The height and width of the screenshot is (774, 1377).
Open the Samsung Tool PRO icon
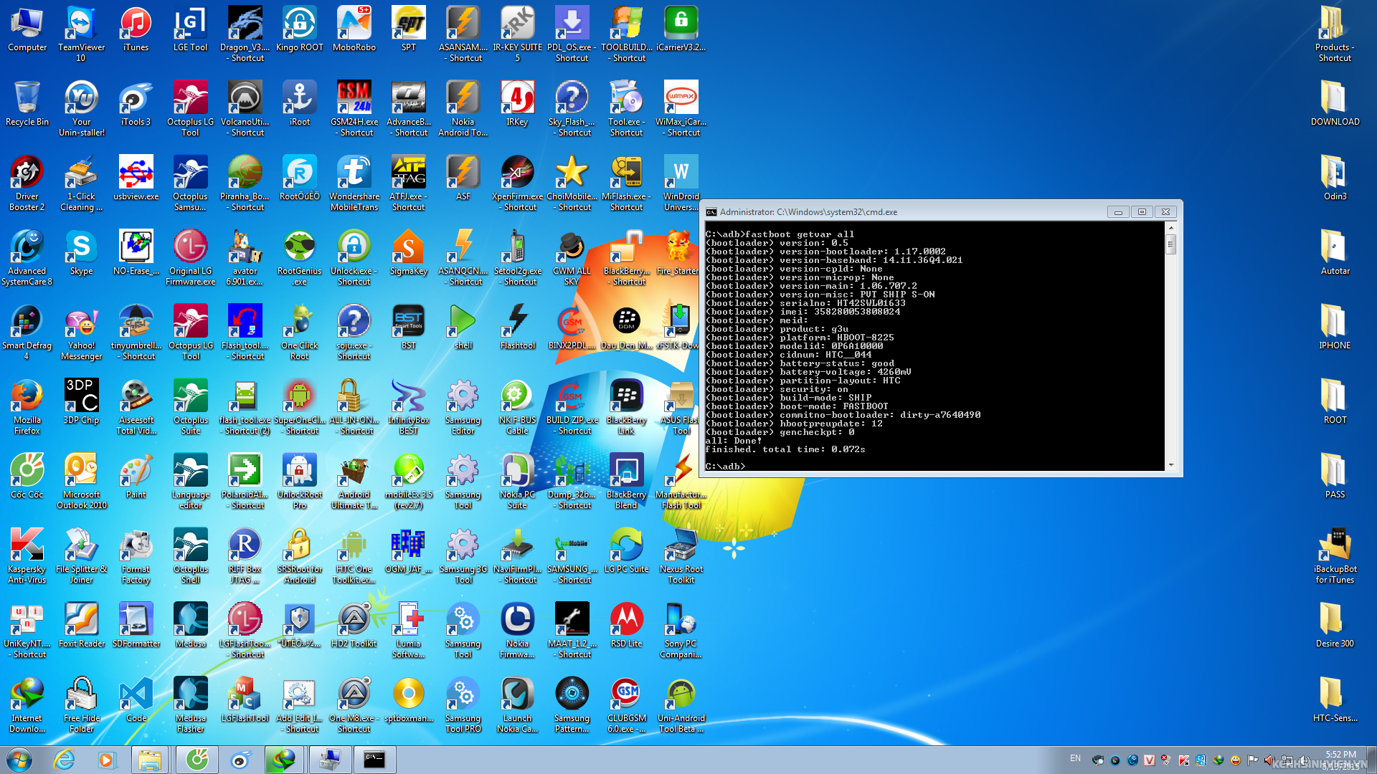click(x=463, y=704)
